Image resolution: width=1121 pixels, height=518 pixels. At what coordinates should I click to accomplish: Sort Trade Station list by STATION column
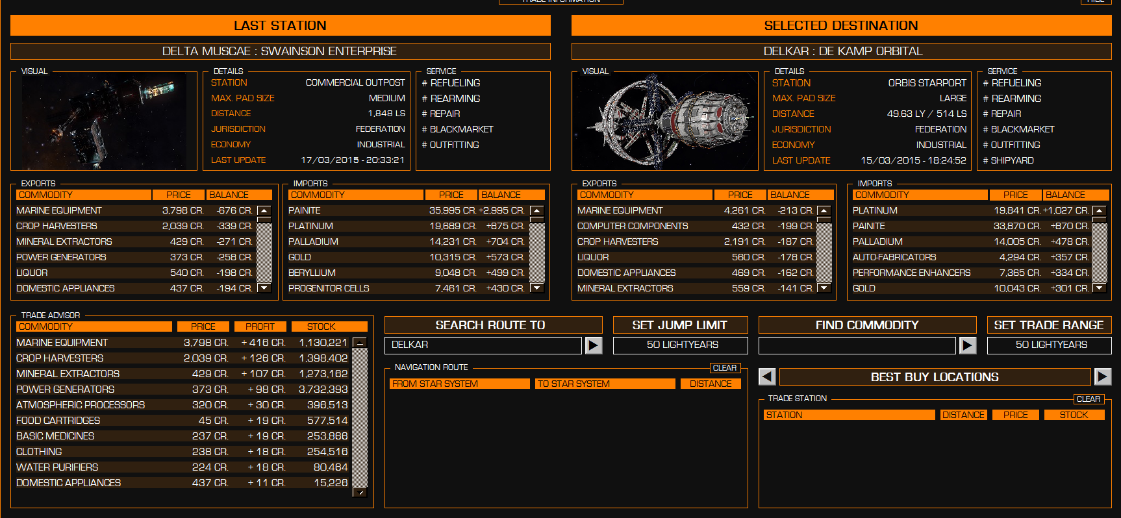click(850, 415)
